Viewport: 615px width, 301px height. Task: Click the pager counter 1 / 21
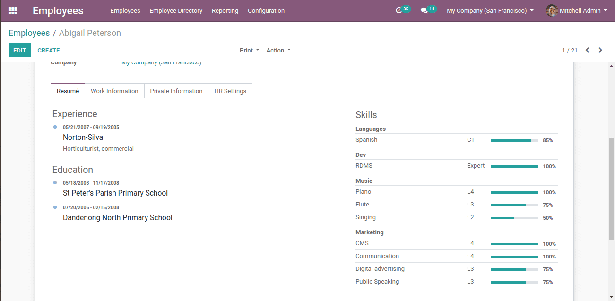pos(570,50)
